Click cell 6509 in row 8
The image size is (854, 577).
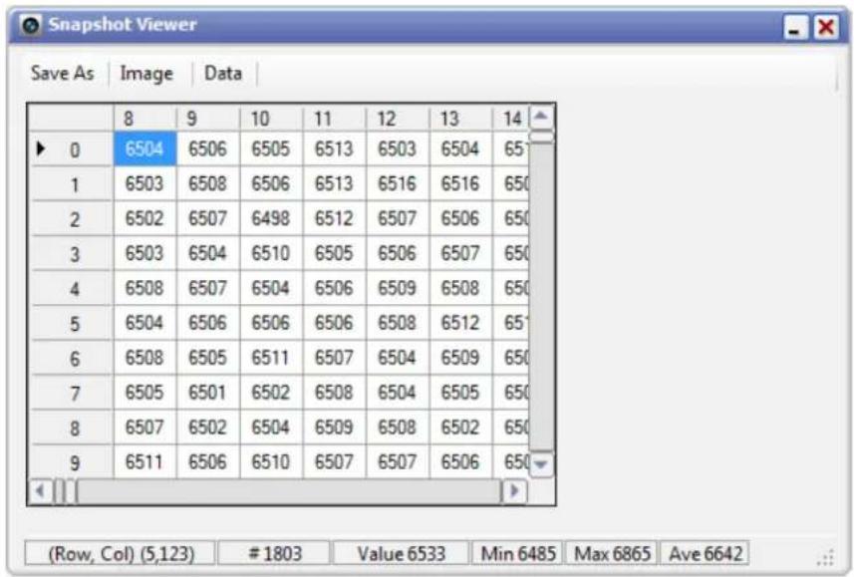click(335, 428)
